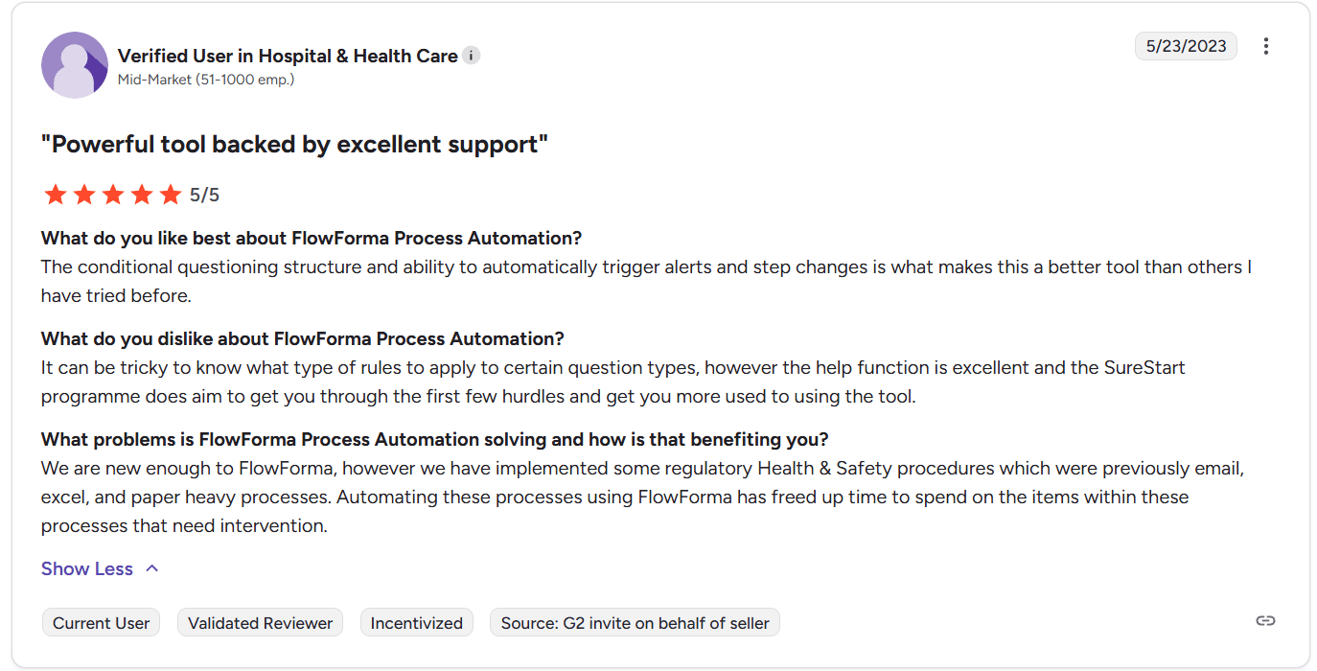Open the three-dot more options menu
The width and height of the screenshot is (1317, 671).
pos(1266,46)
